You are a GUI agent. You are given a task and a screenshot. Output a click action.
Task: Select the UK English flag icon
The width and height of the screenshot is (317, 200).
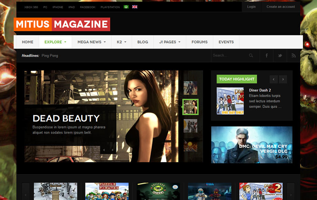point(135,7)
